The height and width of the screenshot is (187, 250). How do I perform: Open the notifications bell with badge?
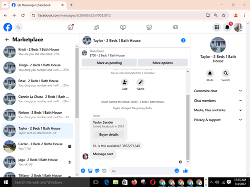[227, 27]
